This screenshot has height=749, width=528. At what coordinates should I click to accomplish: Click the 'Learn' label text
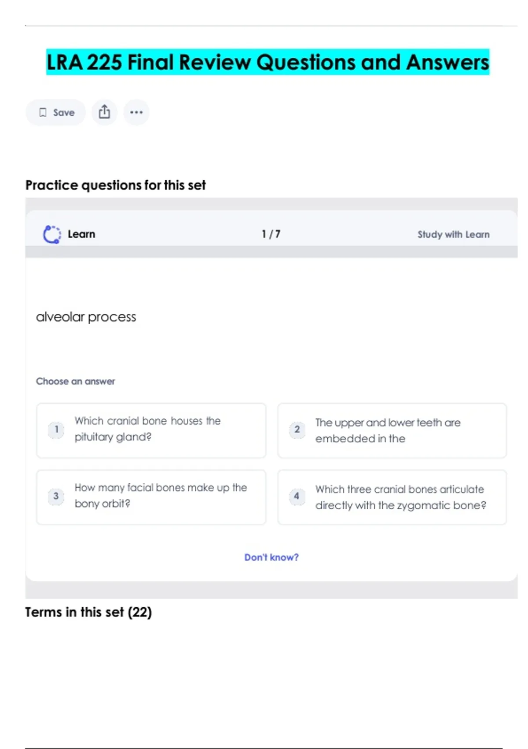click(x=81, y=234)
